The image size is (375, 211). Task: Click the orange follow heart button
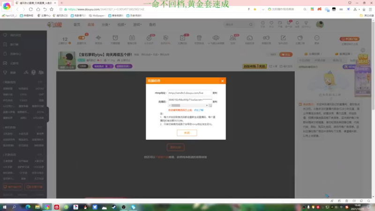point(286,54)
